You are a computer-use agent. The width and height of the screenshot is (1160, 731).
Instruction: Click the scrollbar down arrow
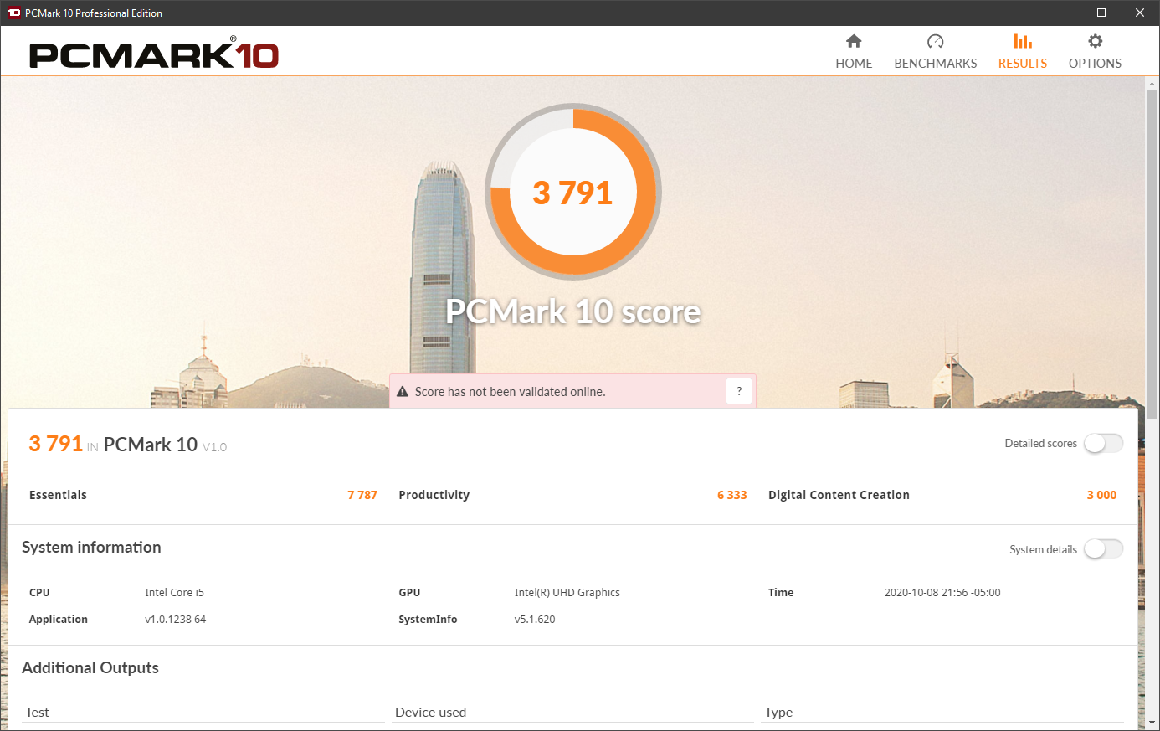[x=1152, y=722]
